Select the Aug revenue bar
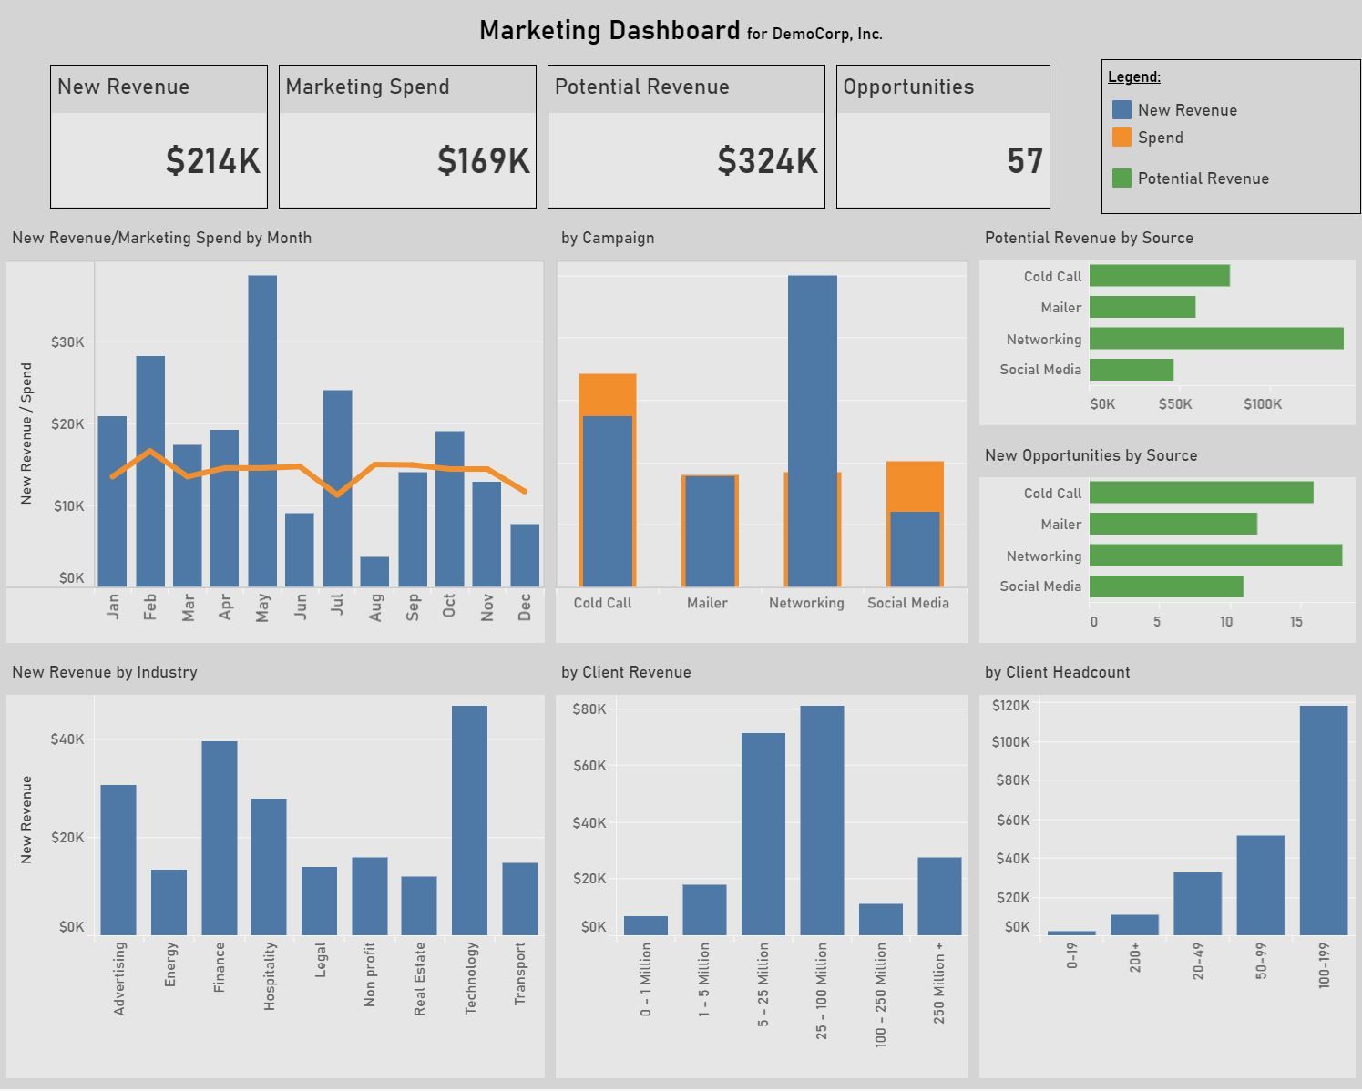Screen dimensions: 1362x1091 [x=374, y=571]
